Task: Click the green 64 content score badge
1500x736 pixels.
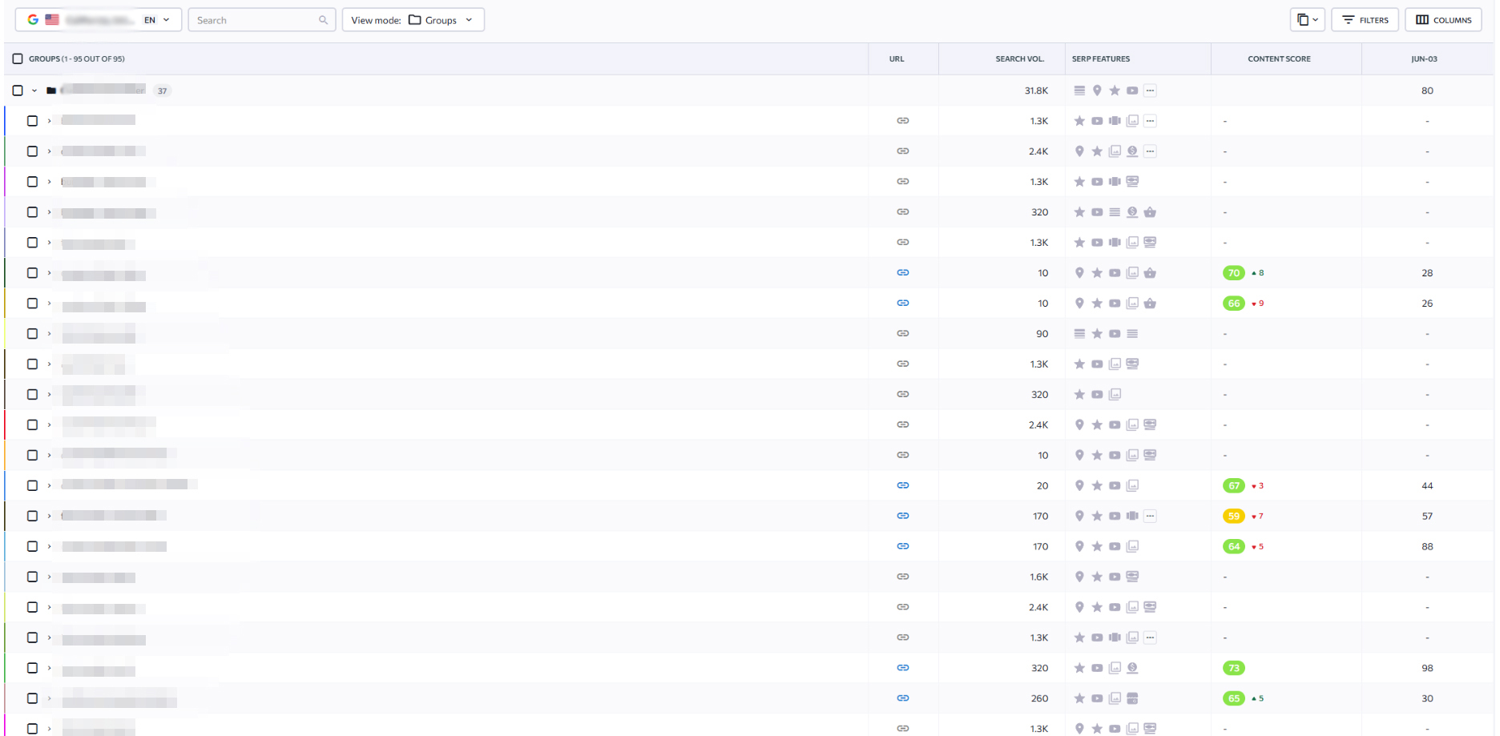Action: [x=1233, y=547]
